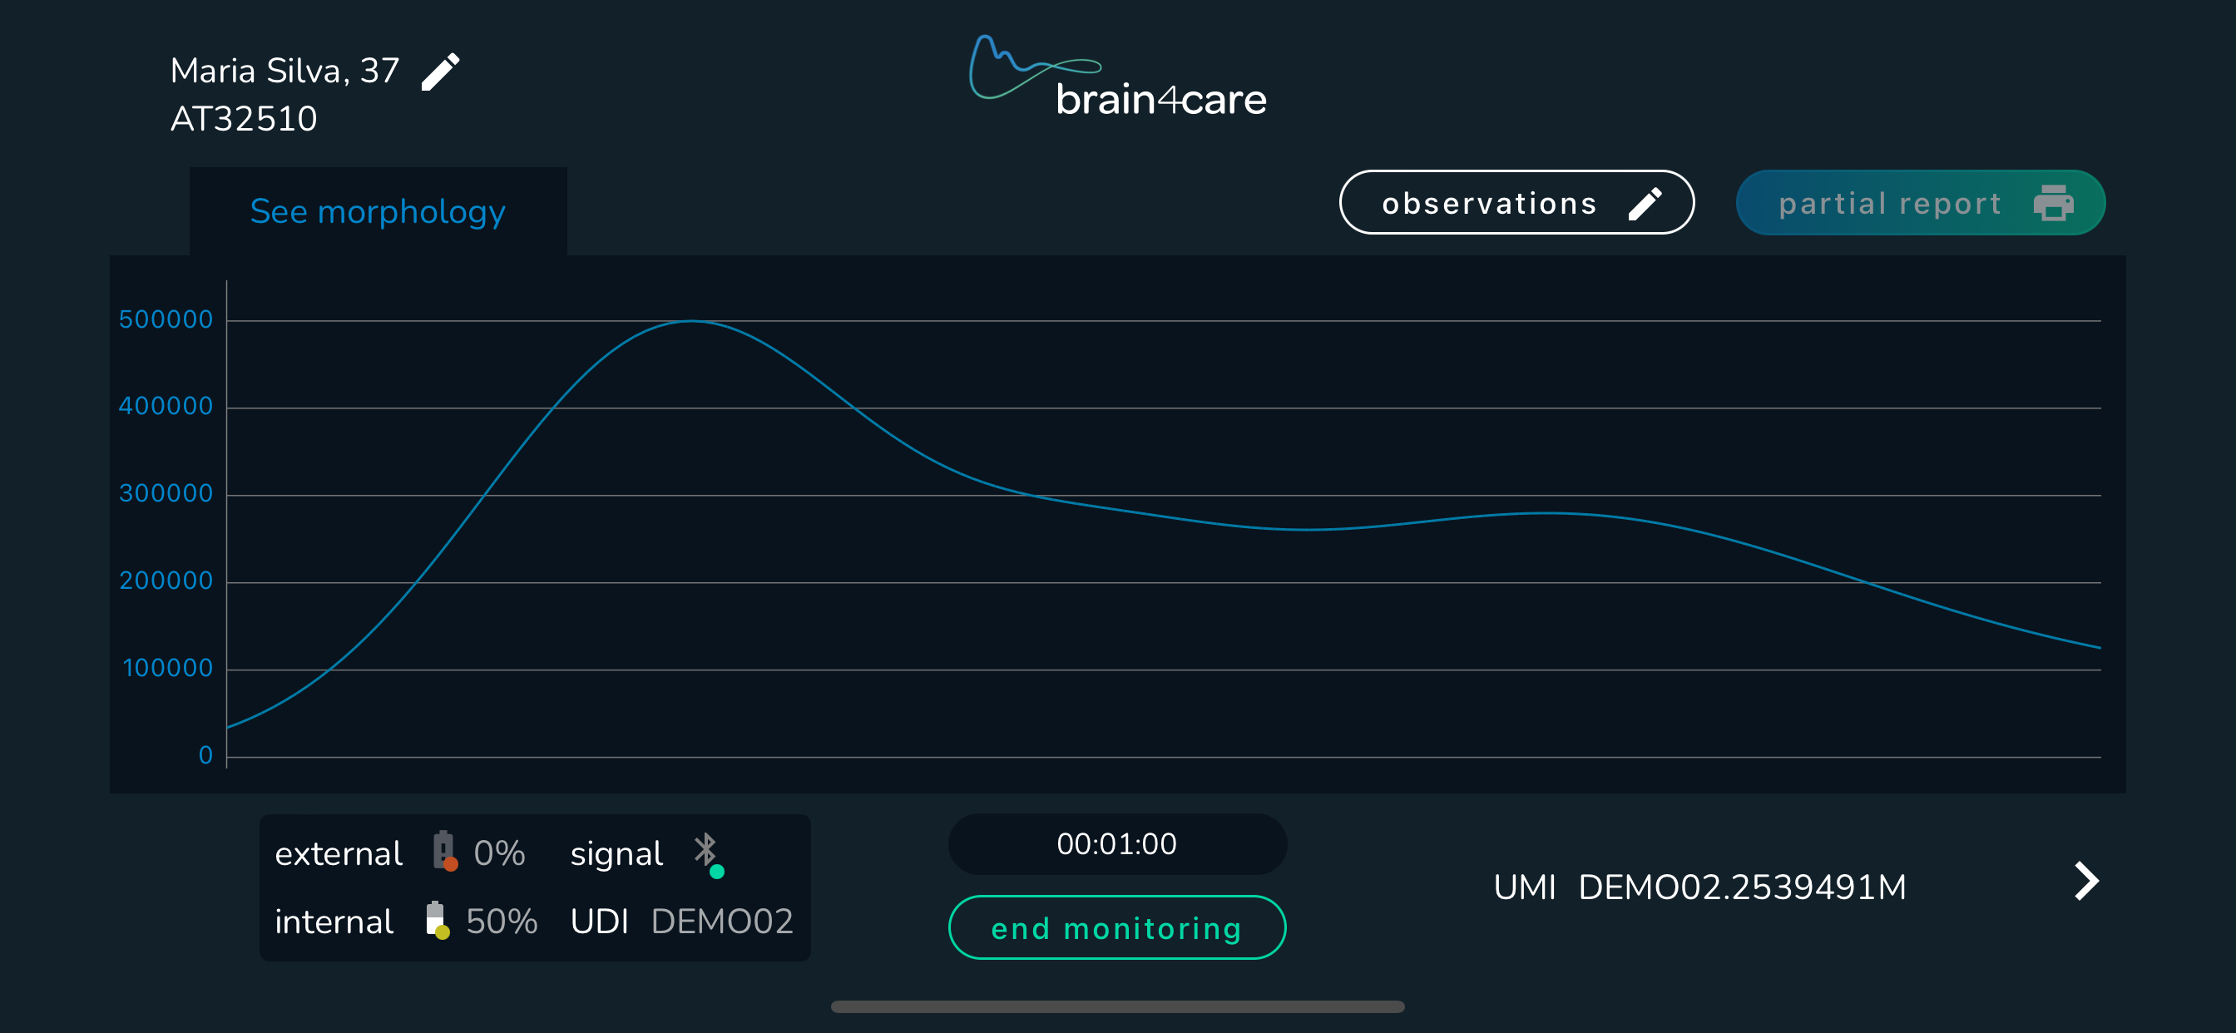Edit patient name with pencil icon
Screen dimensions: 2236x1033
(440, 72)
